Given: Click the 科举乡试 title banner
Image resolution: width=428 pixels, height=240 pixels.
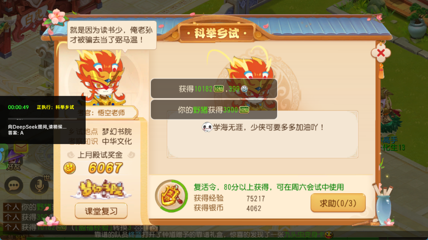Looking at the screenshot, I should click(217, 33).
